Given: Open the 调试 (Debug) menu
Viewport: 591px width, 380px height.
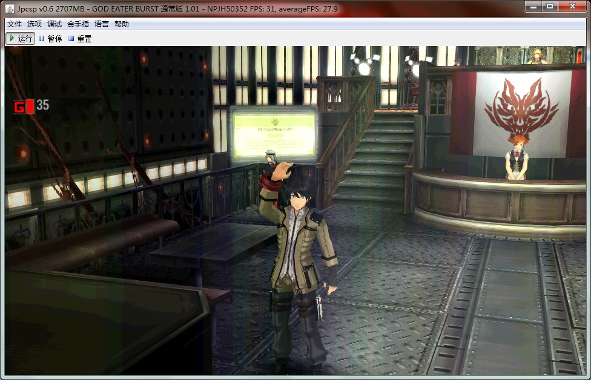Looking at the screenshot, I should pos(54,24).
